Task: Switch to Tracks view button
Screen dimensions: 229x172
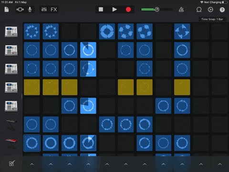Action: 20,10
